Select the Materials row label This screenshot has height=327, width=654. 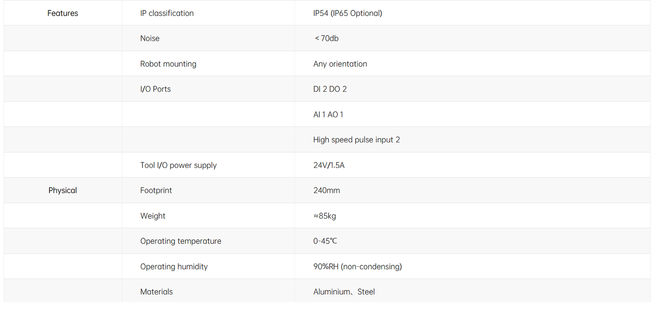[x=156, y=292]
